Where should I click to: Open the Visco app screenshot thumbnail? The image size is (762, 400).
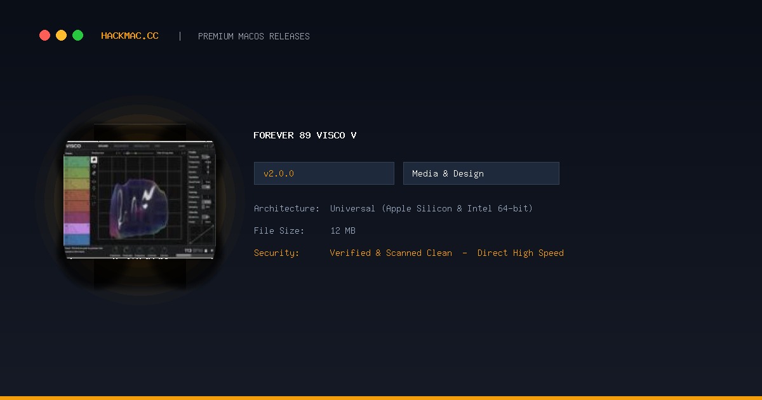140,199
